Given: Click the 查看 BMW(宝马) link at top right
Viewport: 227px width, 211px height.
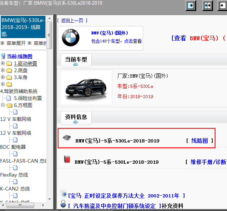Looking at the screenshot, I should click(x=199, y=38).
